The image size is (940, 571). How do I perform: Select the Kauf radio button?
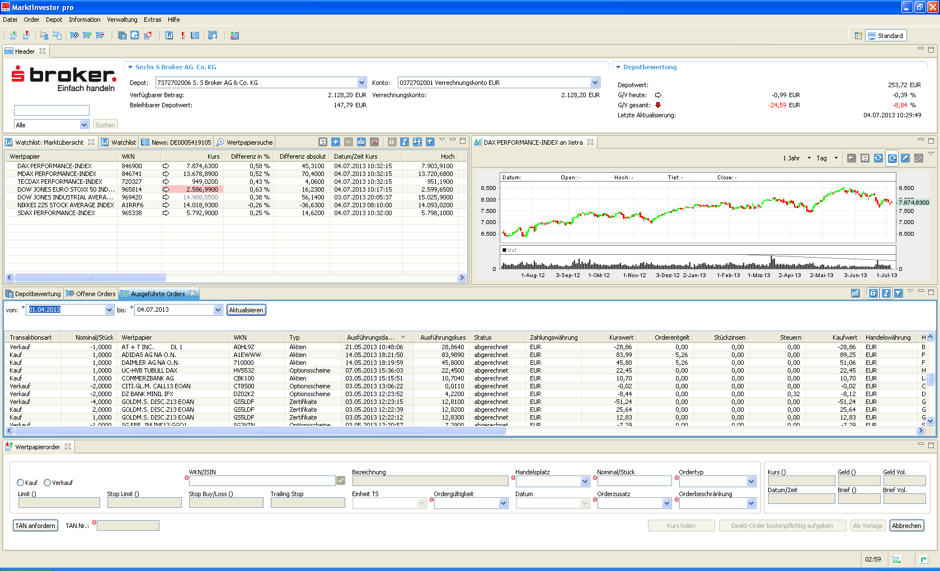pos(21,483)
